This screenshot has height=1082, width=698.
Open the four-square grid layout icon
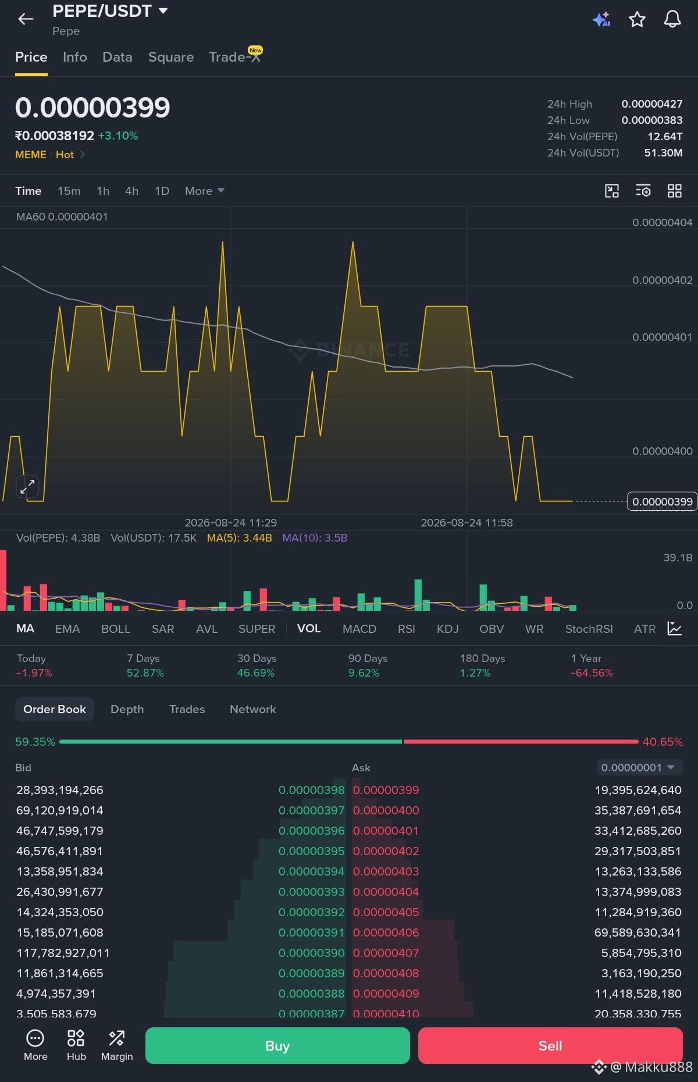click(675, 191)
